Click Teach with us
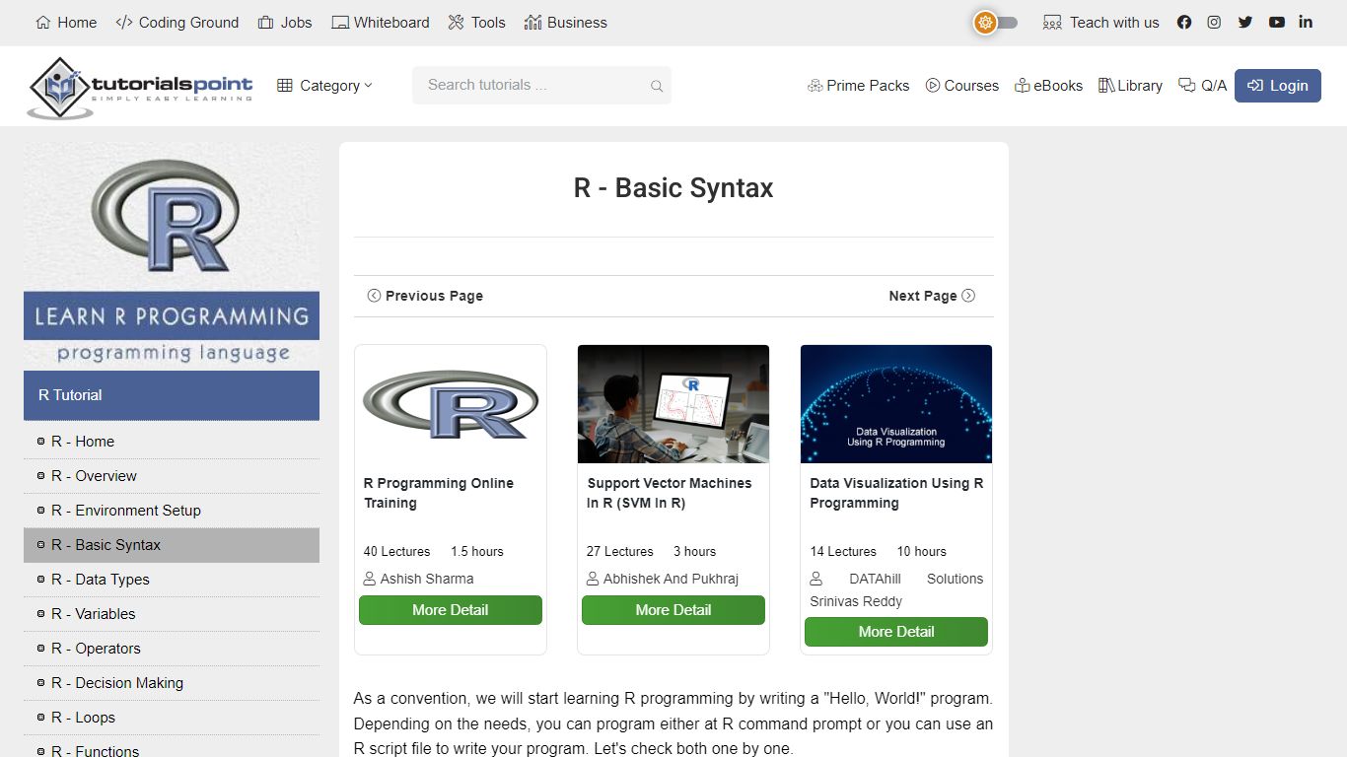Viewport: 1347px width, 757px height. coord(1101,22)
